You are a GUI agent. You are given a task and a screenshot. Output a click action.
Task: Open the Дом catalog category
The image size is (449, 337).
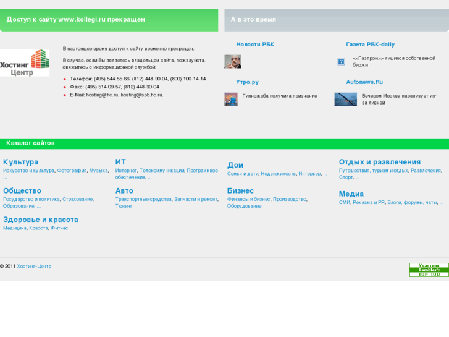[x=235, y=165]
